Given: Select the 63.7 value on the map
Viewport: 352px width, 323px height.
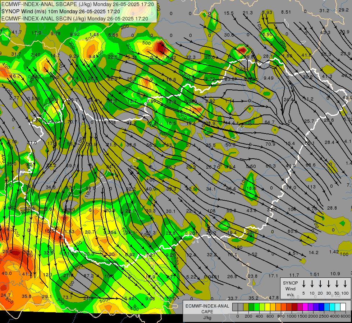Looking at the screenshot, I should coord(171,145).
